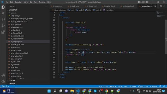The height and width of the screenshot is (94, 167).
Task: Open File Explorer from taskbar
Action: point(72,91)
